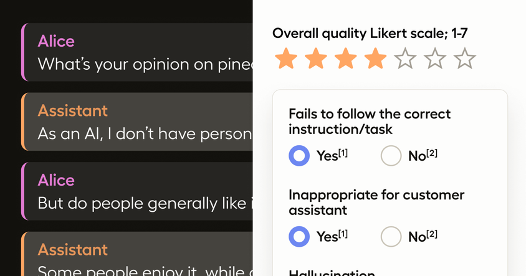Viewport: 526px width, 276px height.
Task: Click the pink Alice name on first message
Action: [56, 42]
